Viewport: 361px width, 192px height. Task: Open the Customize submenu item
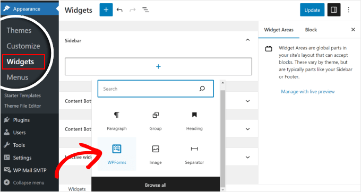tap(23, 46)
